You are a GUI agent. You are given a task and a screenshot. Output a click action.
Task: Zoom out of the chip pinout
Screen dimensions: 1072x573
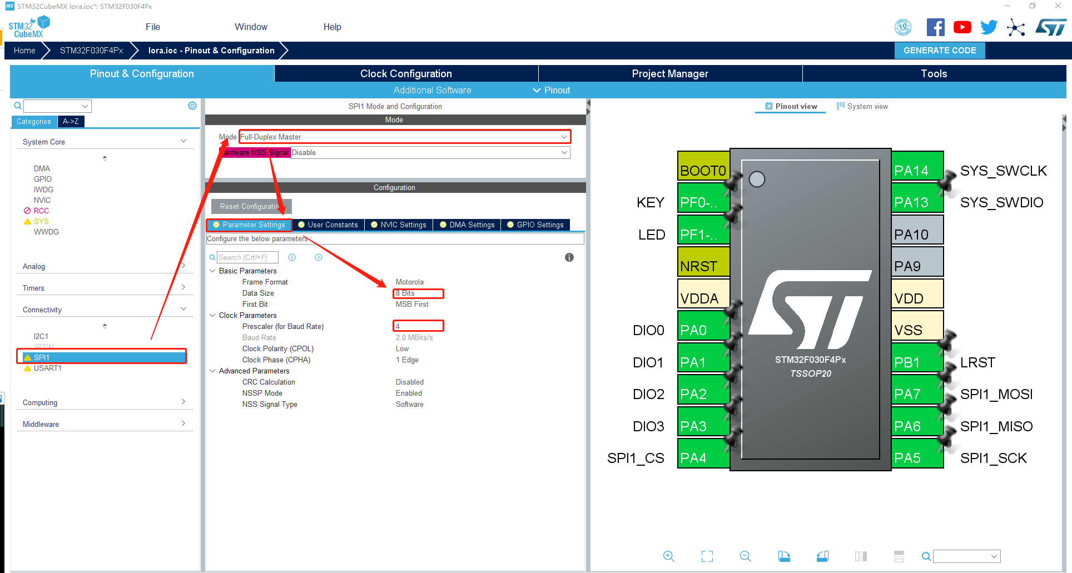746,556
